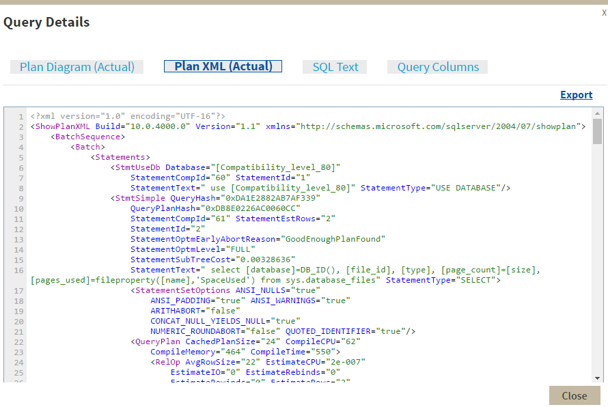Click the StatementSetOptions tag
Viewport: 608px width, 407px height.
[x=182, y=290]
